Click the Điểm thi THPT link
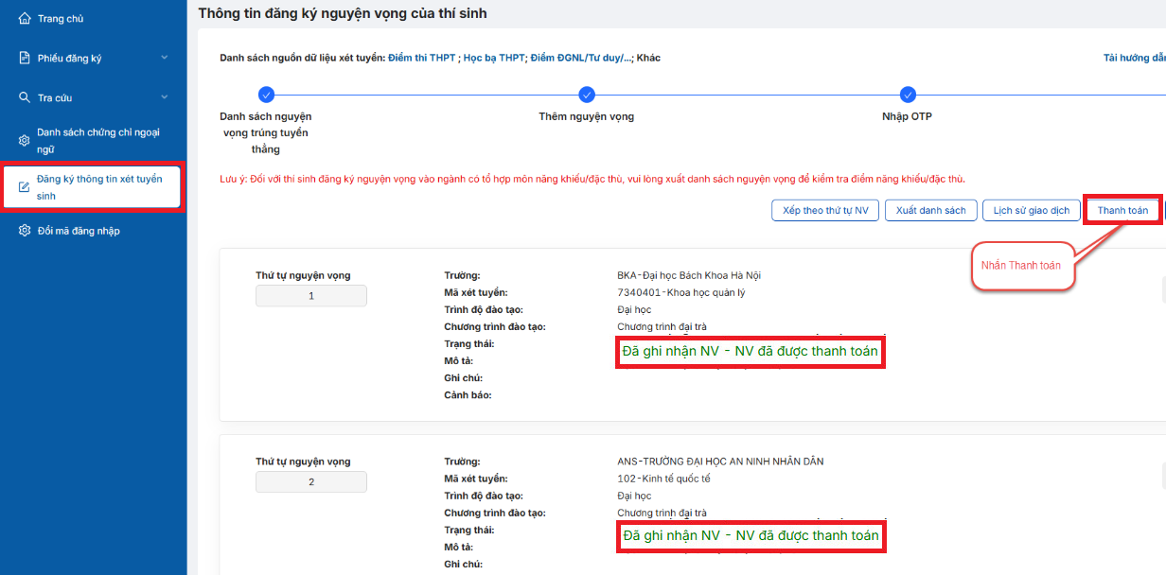1166x575 pixels. [x=421, y=58]
